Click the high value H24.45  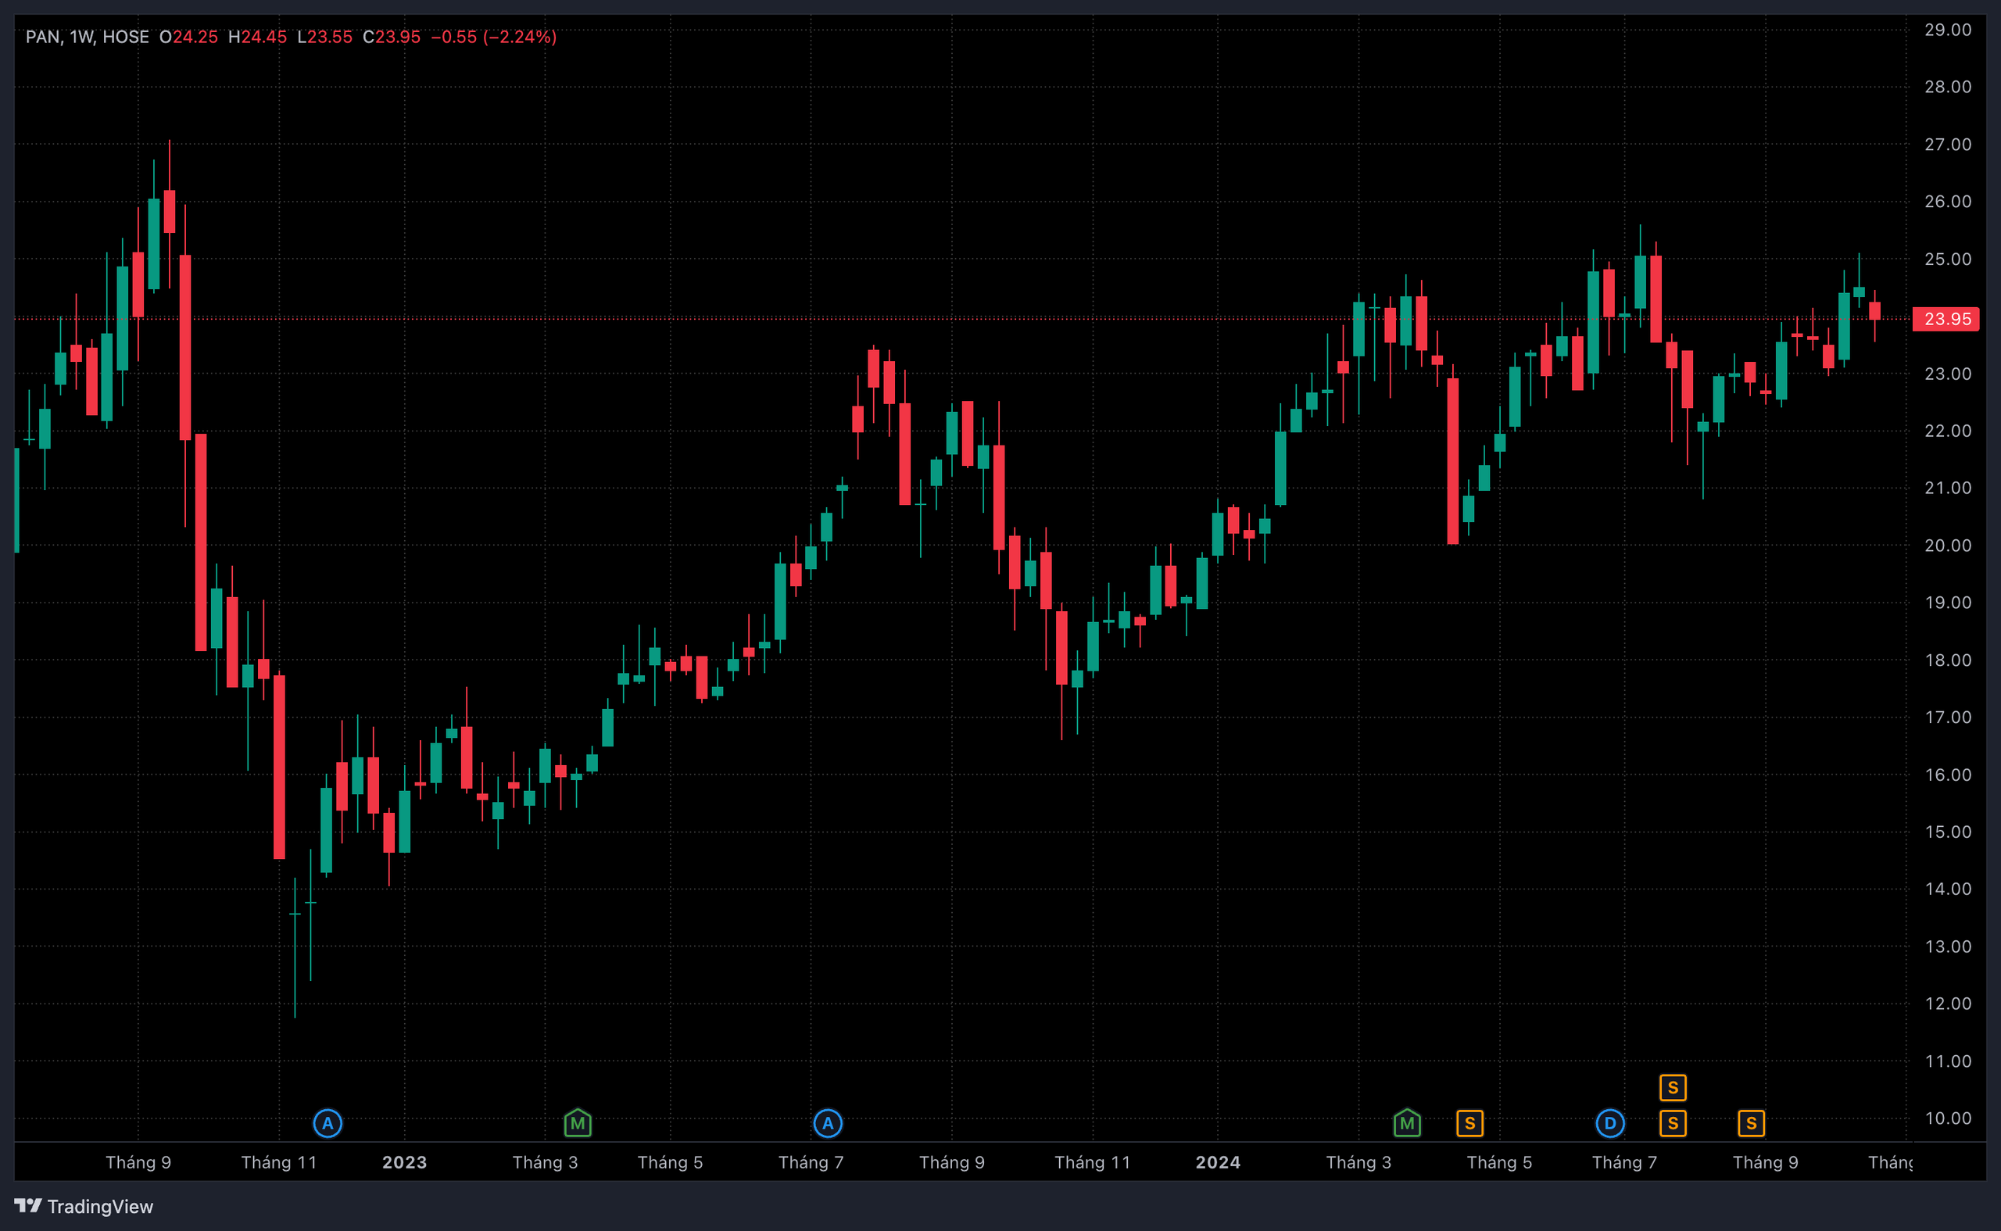257,37
